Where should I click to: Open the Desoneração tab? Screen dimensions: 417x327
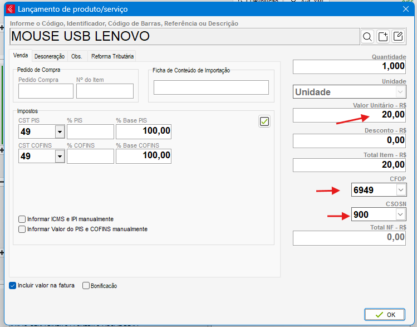50,56
